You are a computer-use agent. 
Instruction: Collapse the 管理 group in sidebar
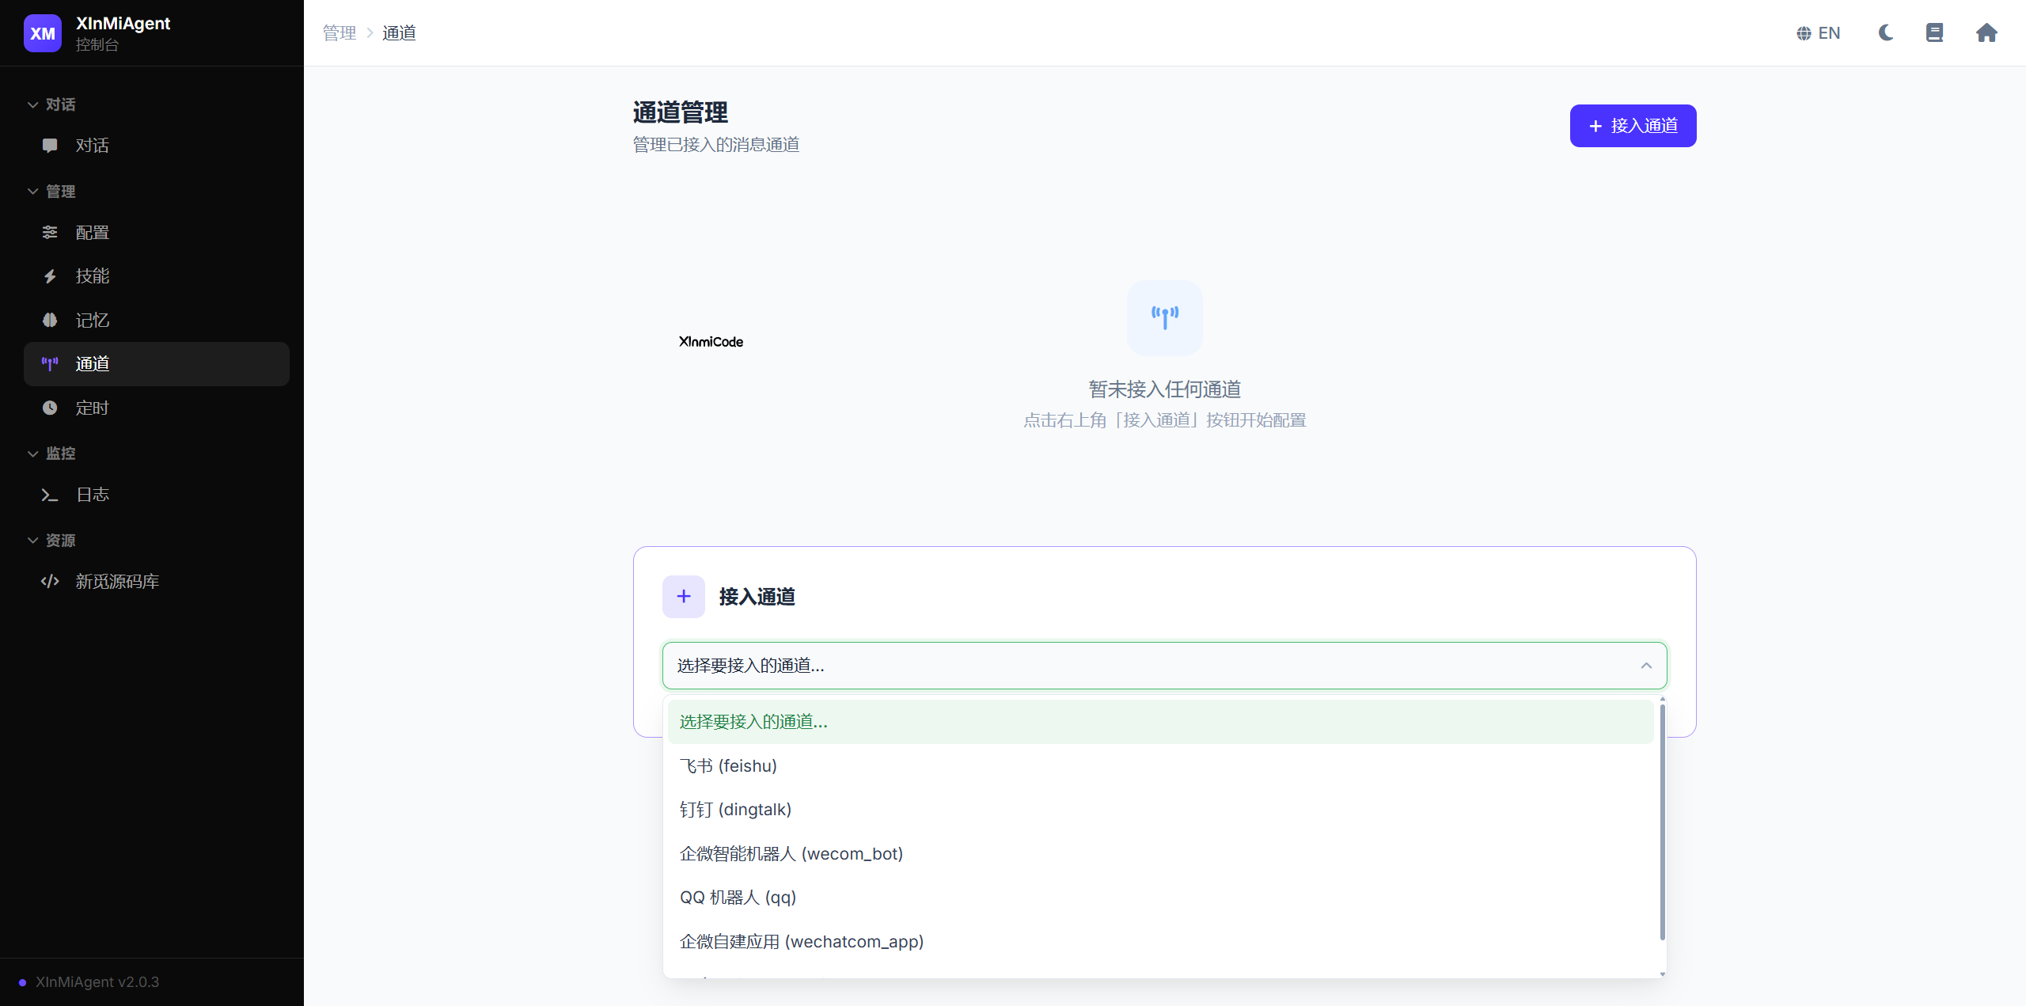[x=33, y=191]
